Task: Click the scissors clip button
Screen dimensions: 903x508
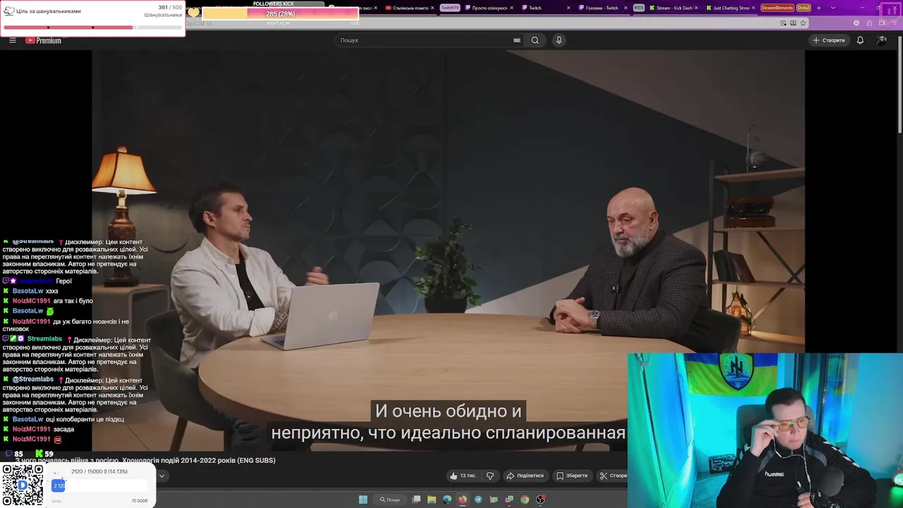Action: [x=612, y=476]
